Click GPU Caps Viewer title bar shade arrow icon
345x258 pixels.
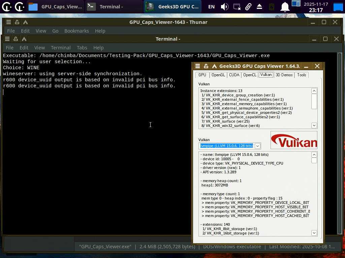click(x=214, y=66)
